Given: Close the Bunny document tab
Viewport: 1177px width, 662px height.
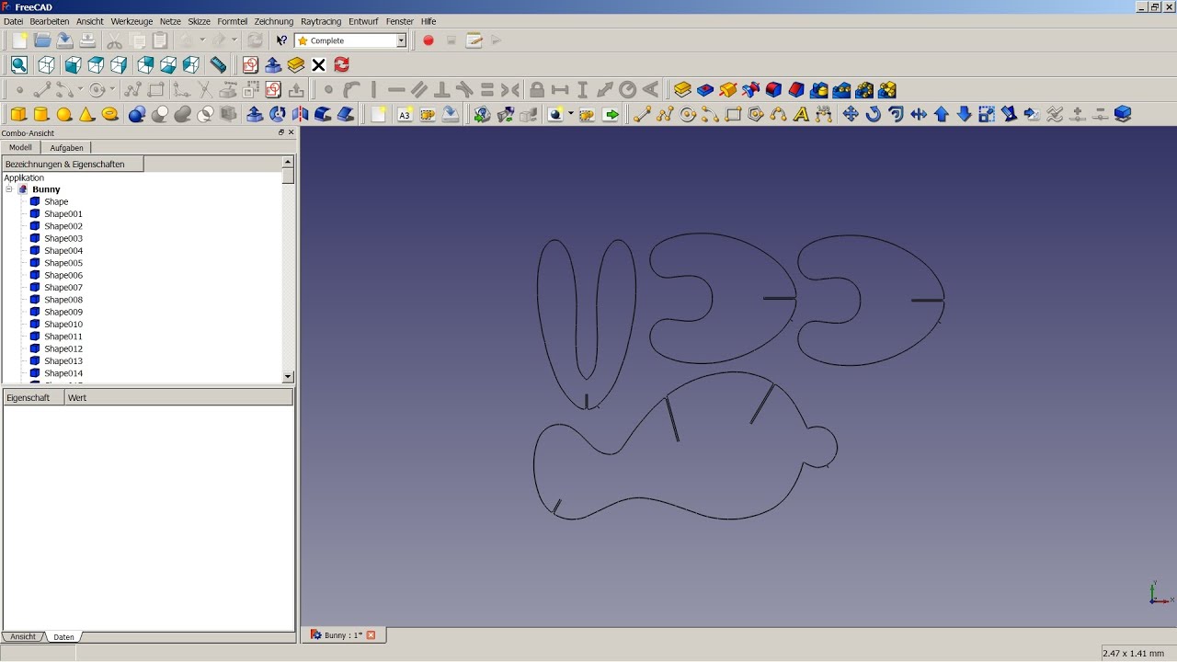Looking at the screenshot, I should tap(371, 635).
